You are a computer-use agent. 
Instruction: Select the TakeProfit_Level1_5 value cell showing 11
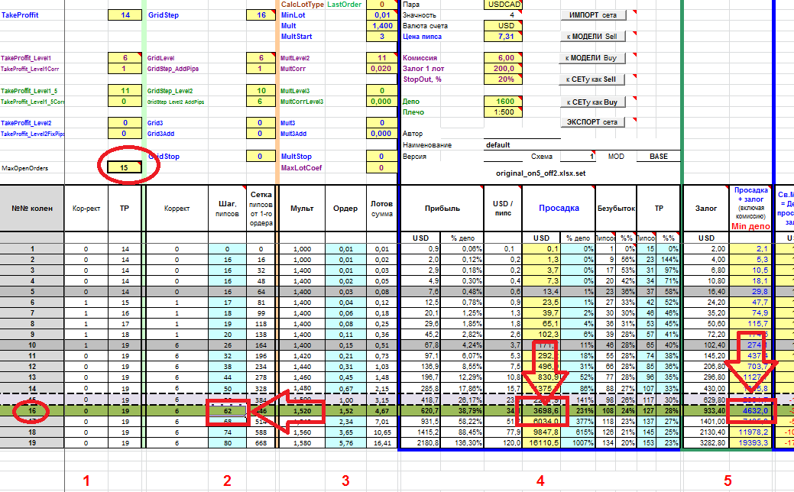[x=125, y=91]
